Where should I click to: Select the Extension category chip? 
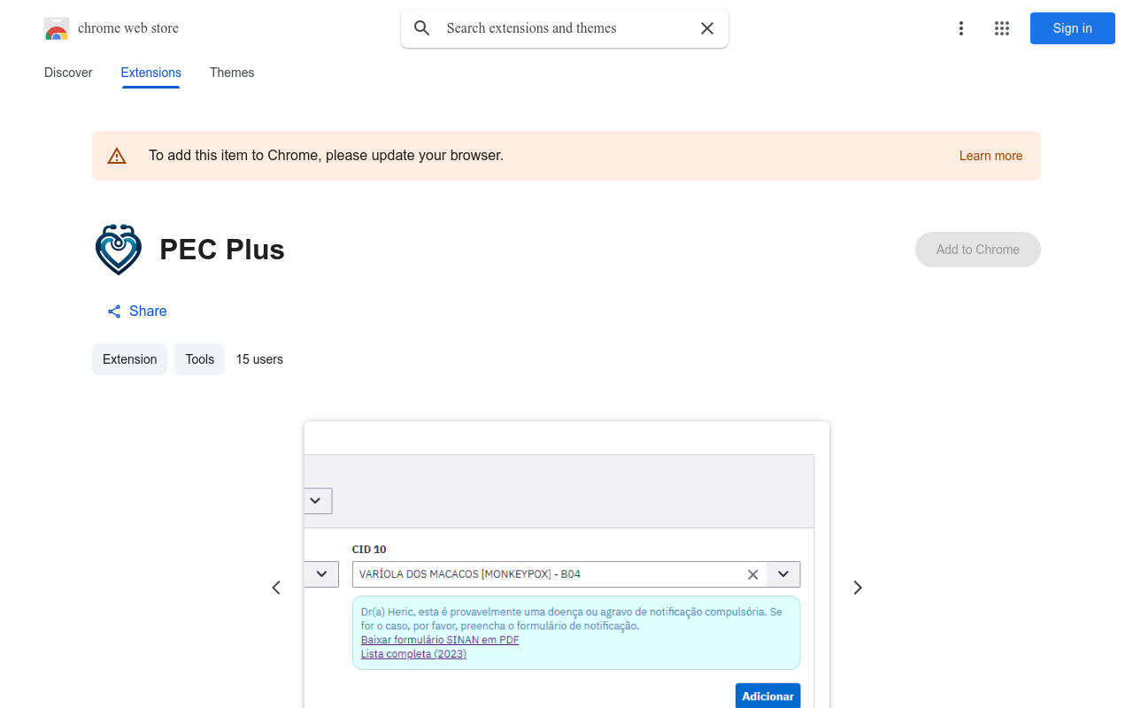(129, 359)
